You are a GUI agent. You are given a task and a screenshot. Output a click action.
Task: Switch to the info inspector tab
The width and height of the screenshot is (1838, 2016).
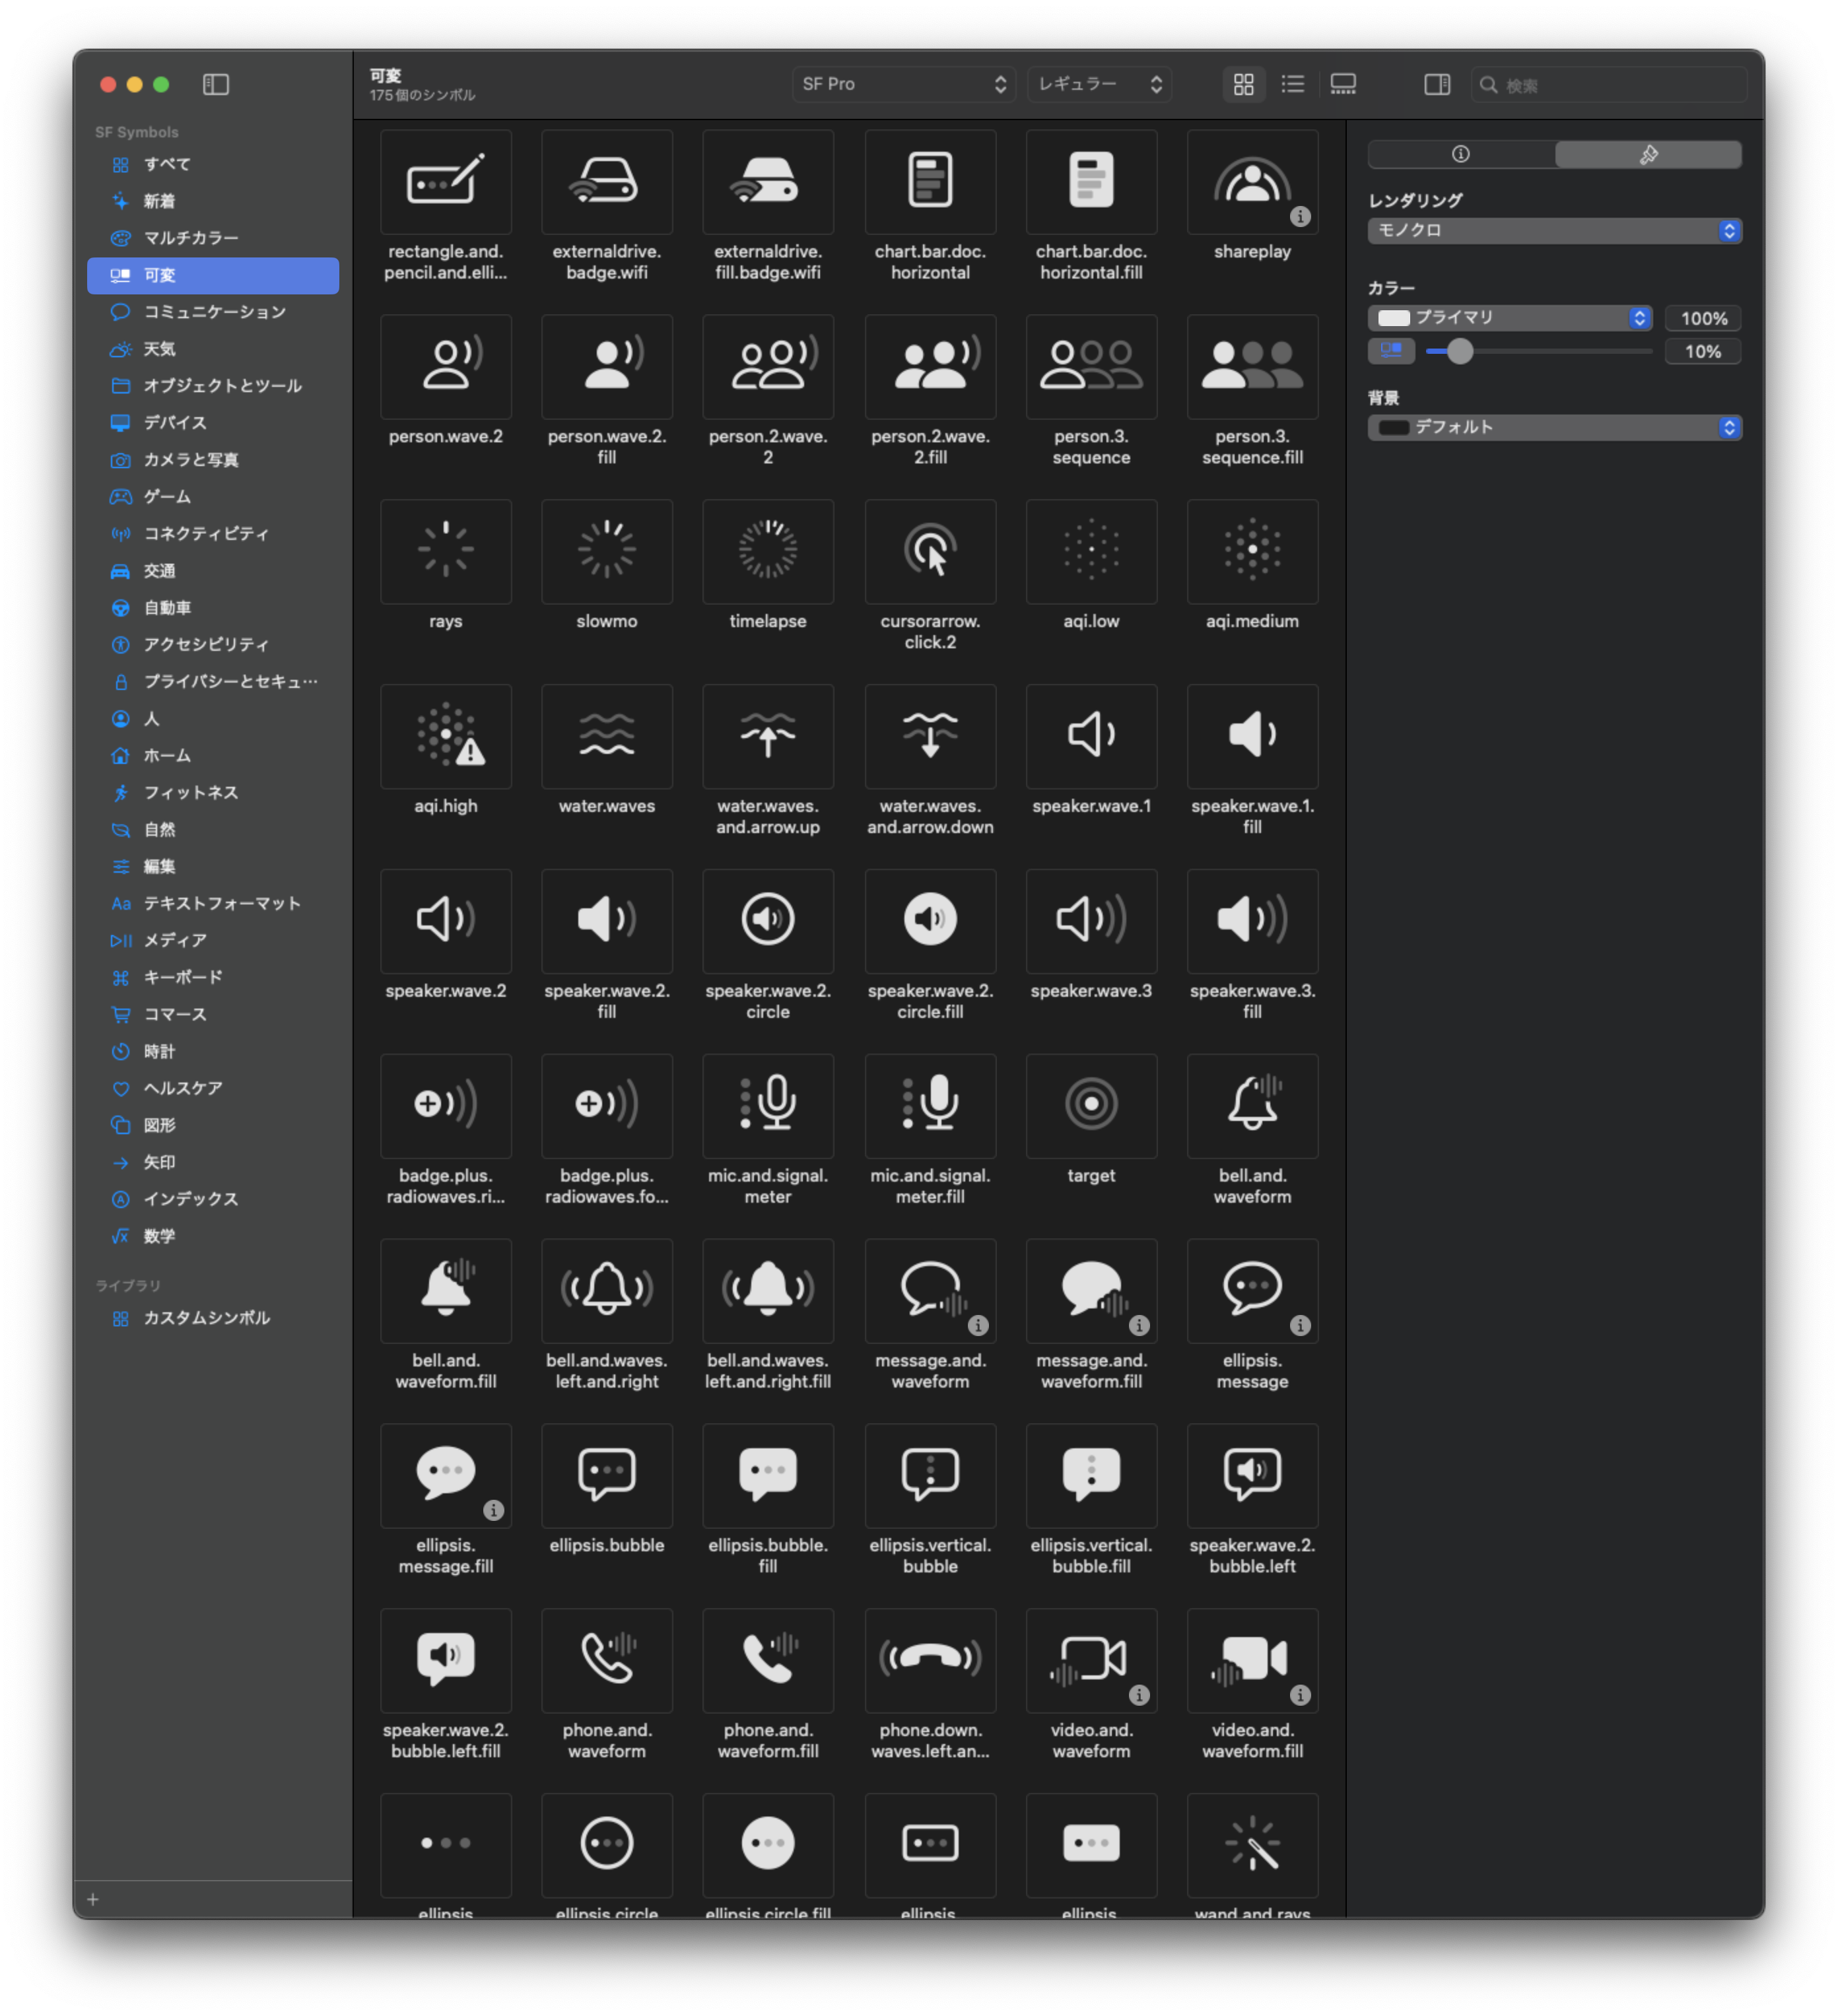(1460, 154)
